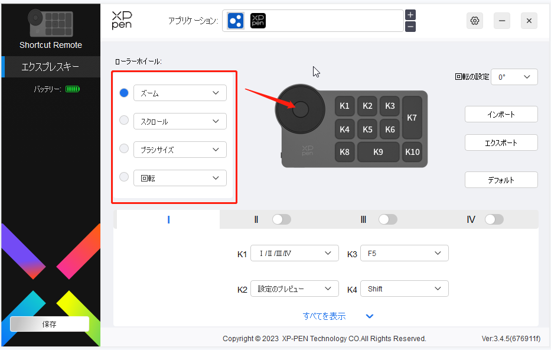Image resolution: width=551 pixels, height=350 pixels.
Task: Expand すべてを表示 to show all shortcuts
Action: (x=324, y=316)
